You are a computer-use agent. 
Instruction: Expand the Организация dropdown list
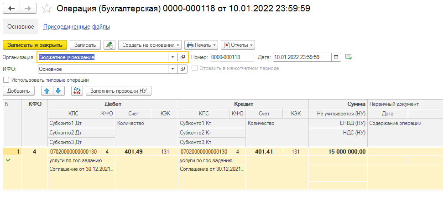tap(172, 57)
